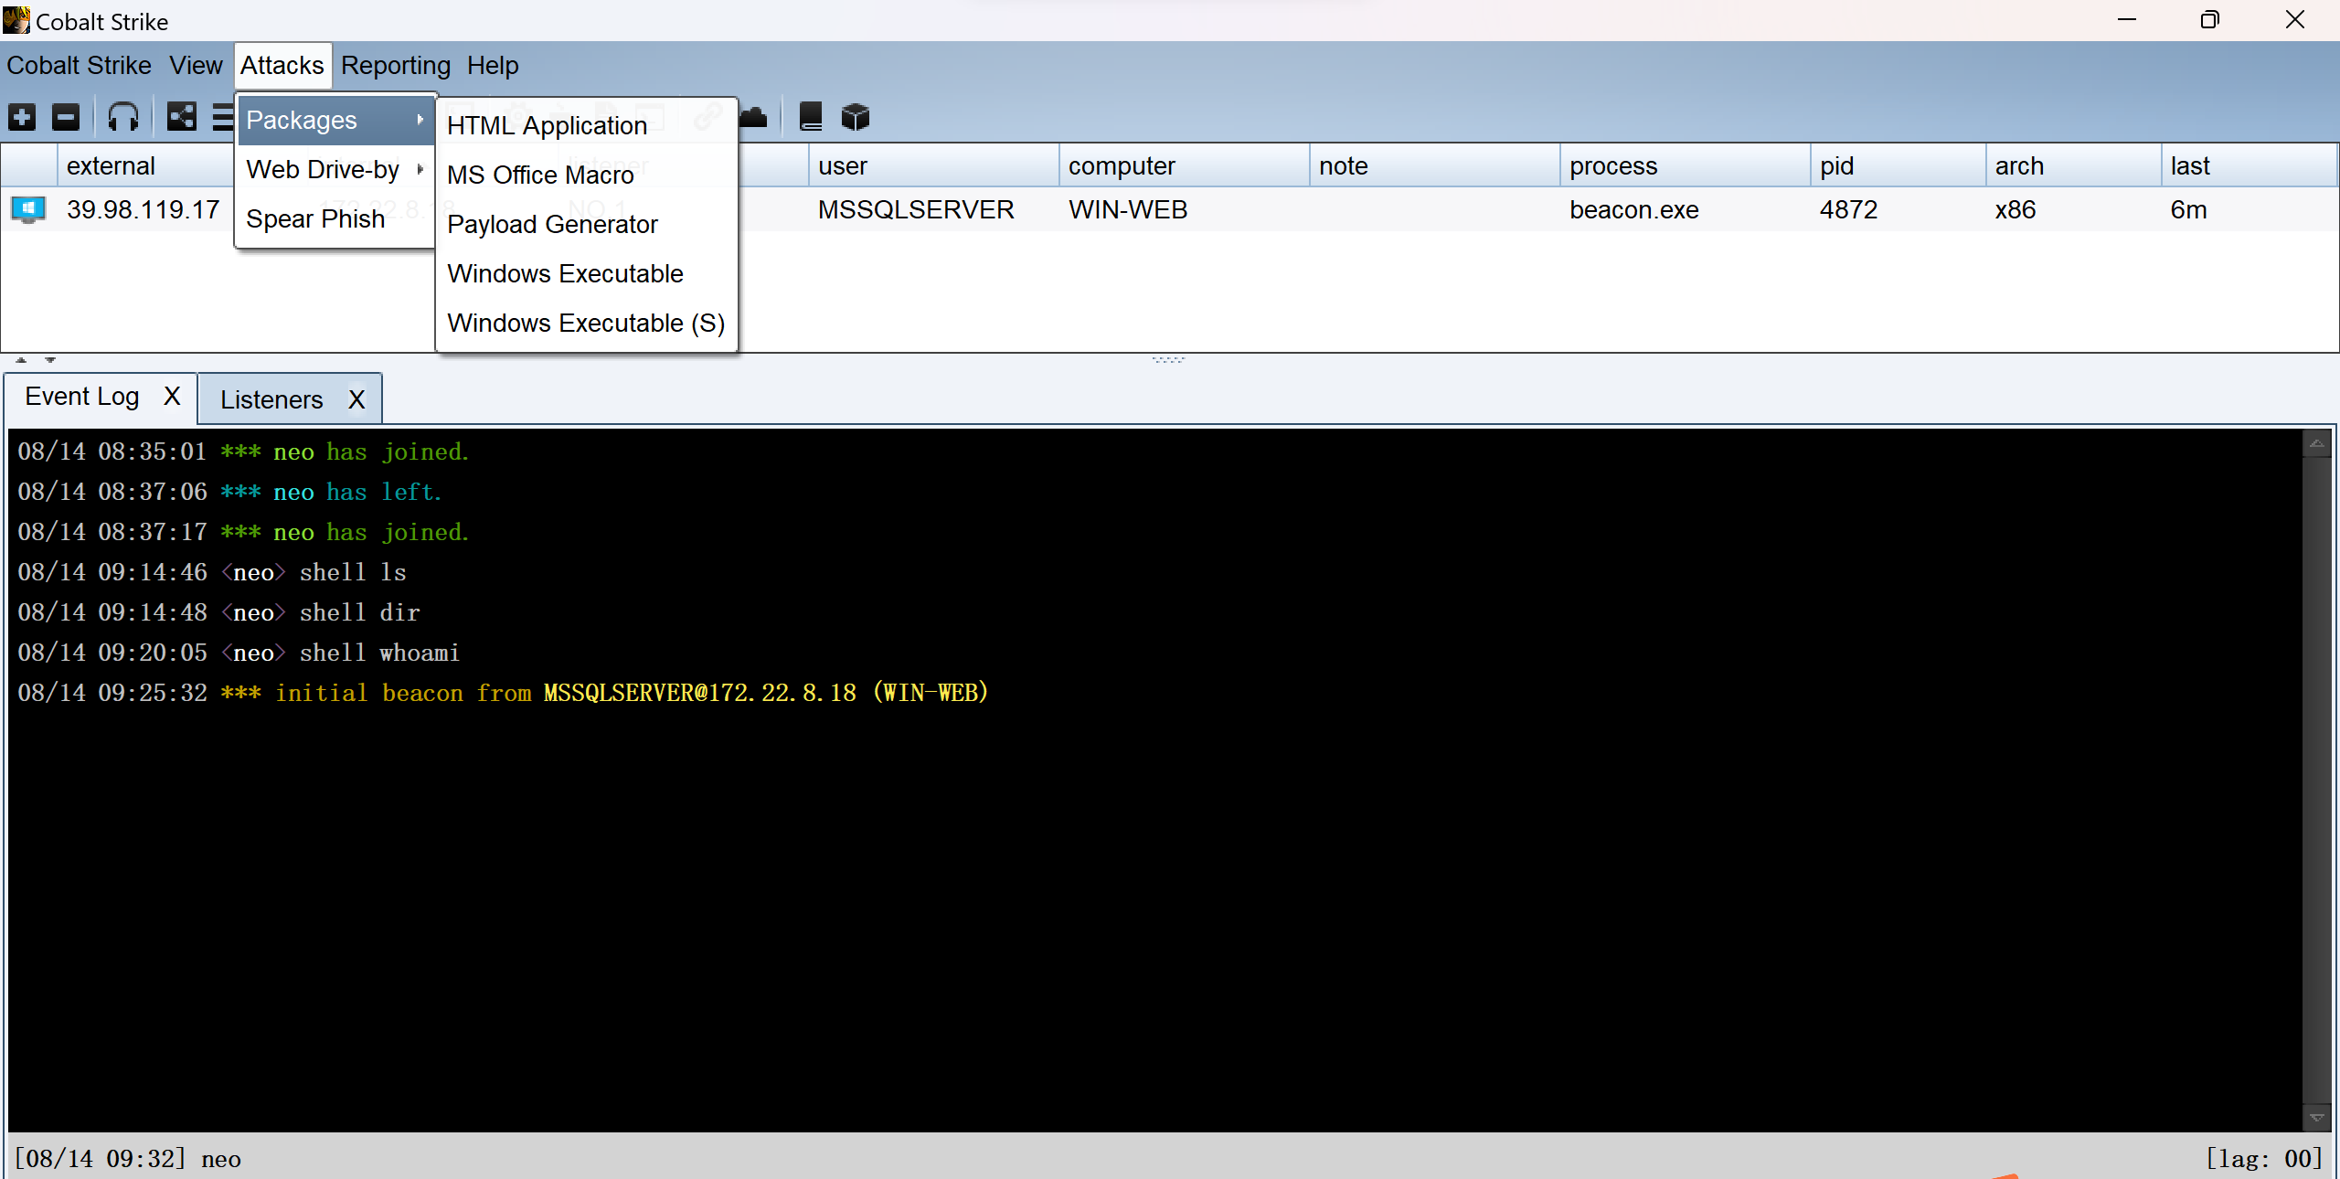Click the Spear Phish menu option
Viewport: 2340px width, 1179px height.
coord(315,219)
